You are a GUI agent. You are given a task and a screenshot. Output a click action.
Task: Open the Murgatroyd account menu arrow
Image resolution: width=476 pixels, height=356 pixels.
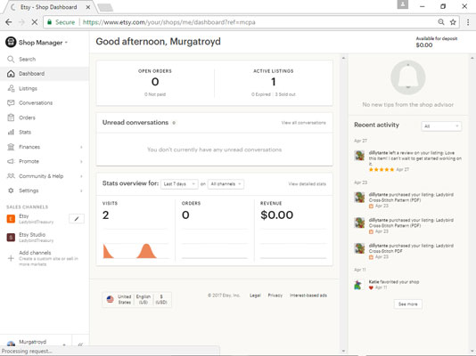tap(64, 344)
